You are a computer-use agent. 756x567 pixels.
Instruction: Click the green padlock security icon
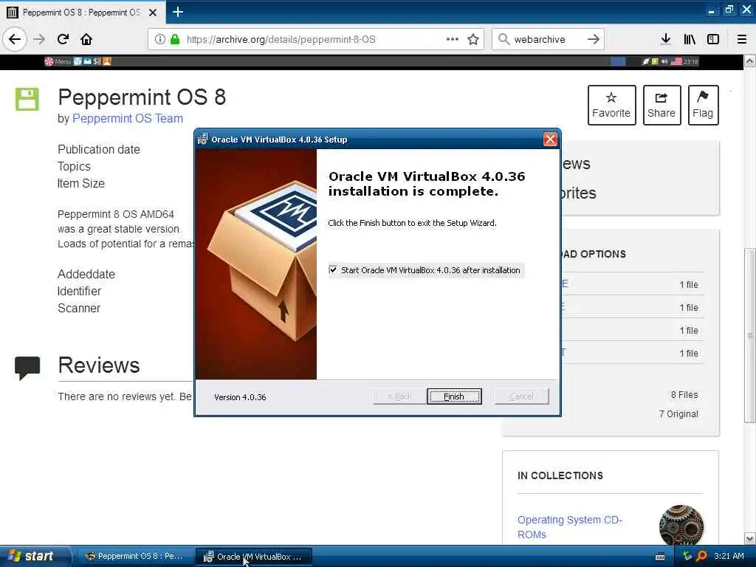[175, 39]
